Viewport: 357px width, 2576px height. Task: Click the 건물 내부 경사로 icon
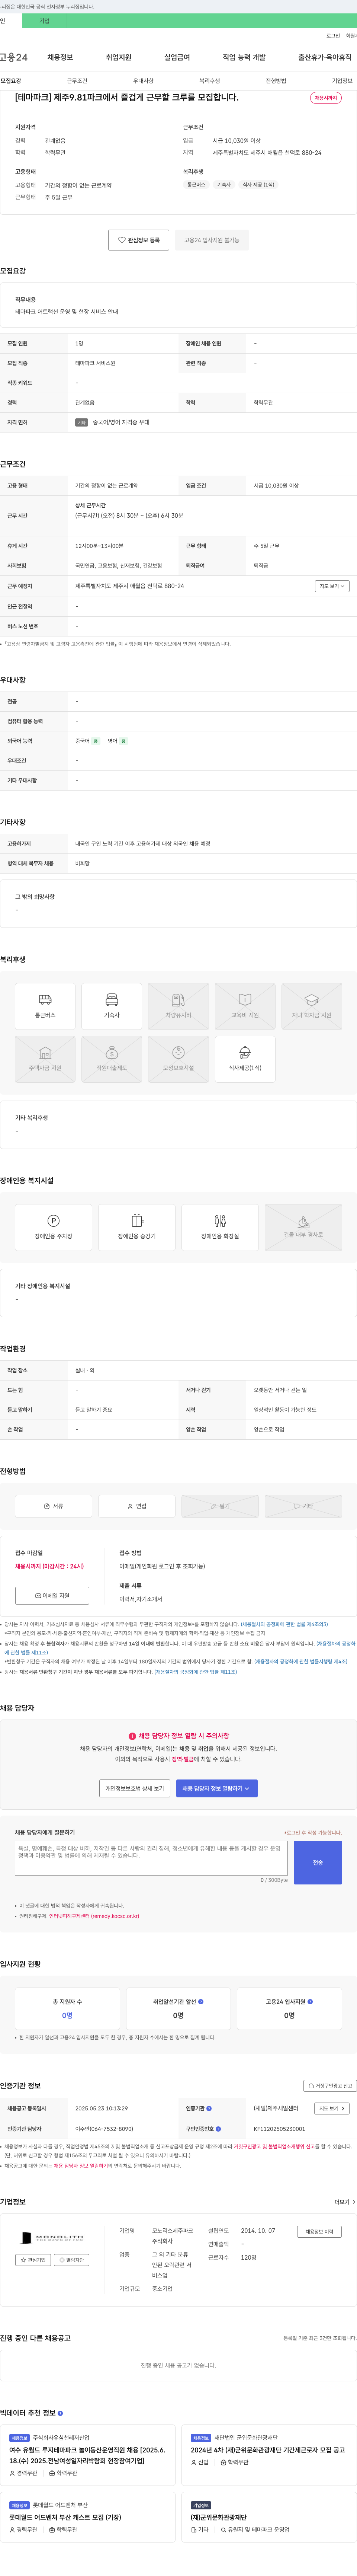tap(303, 1227)
